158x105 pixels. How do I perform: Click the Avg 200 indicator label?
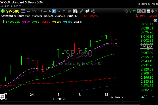(56, 22)
